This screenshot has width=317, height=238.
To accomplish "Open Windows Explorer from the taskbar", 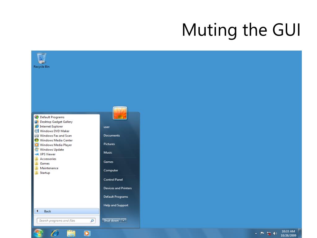I will point(71,233).
